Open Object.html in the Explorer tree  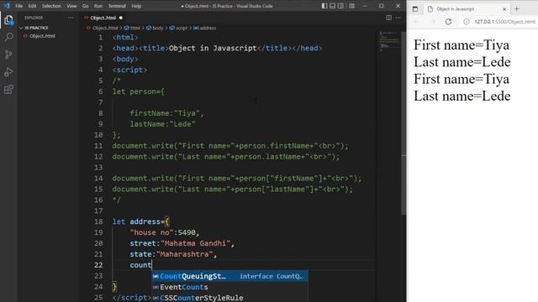[x=42, y=36]
